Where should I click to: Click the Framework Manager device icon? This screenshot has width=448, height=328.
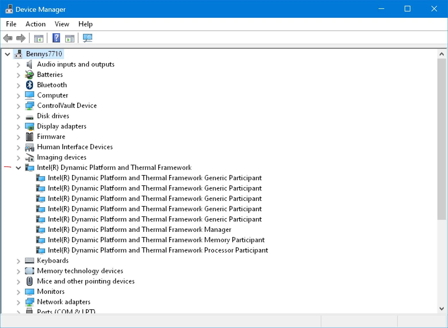pos(40,230)
